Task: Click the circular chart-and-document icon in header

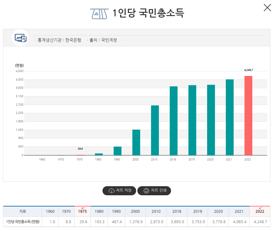Action: 20,38
